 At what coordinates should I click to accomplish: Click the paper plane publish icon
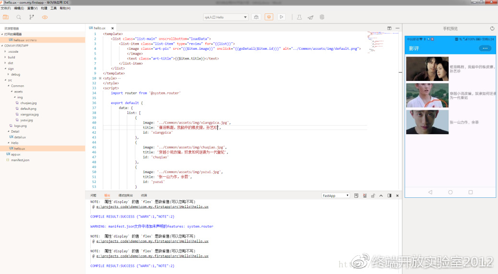pos(311,17)
